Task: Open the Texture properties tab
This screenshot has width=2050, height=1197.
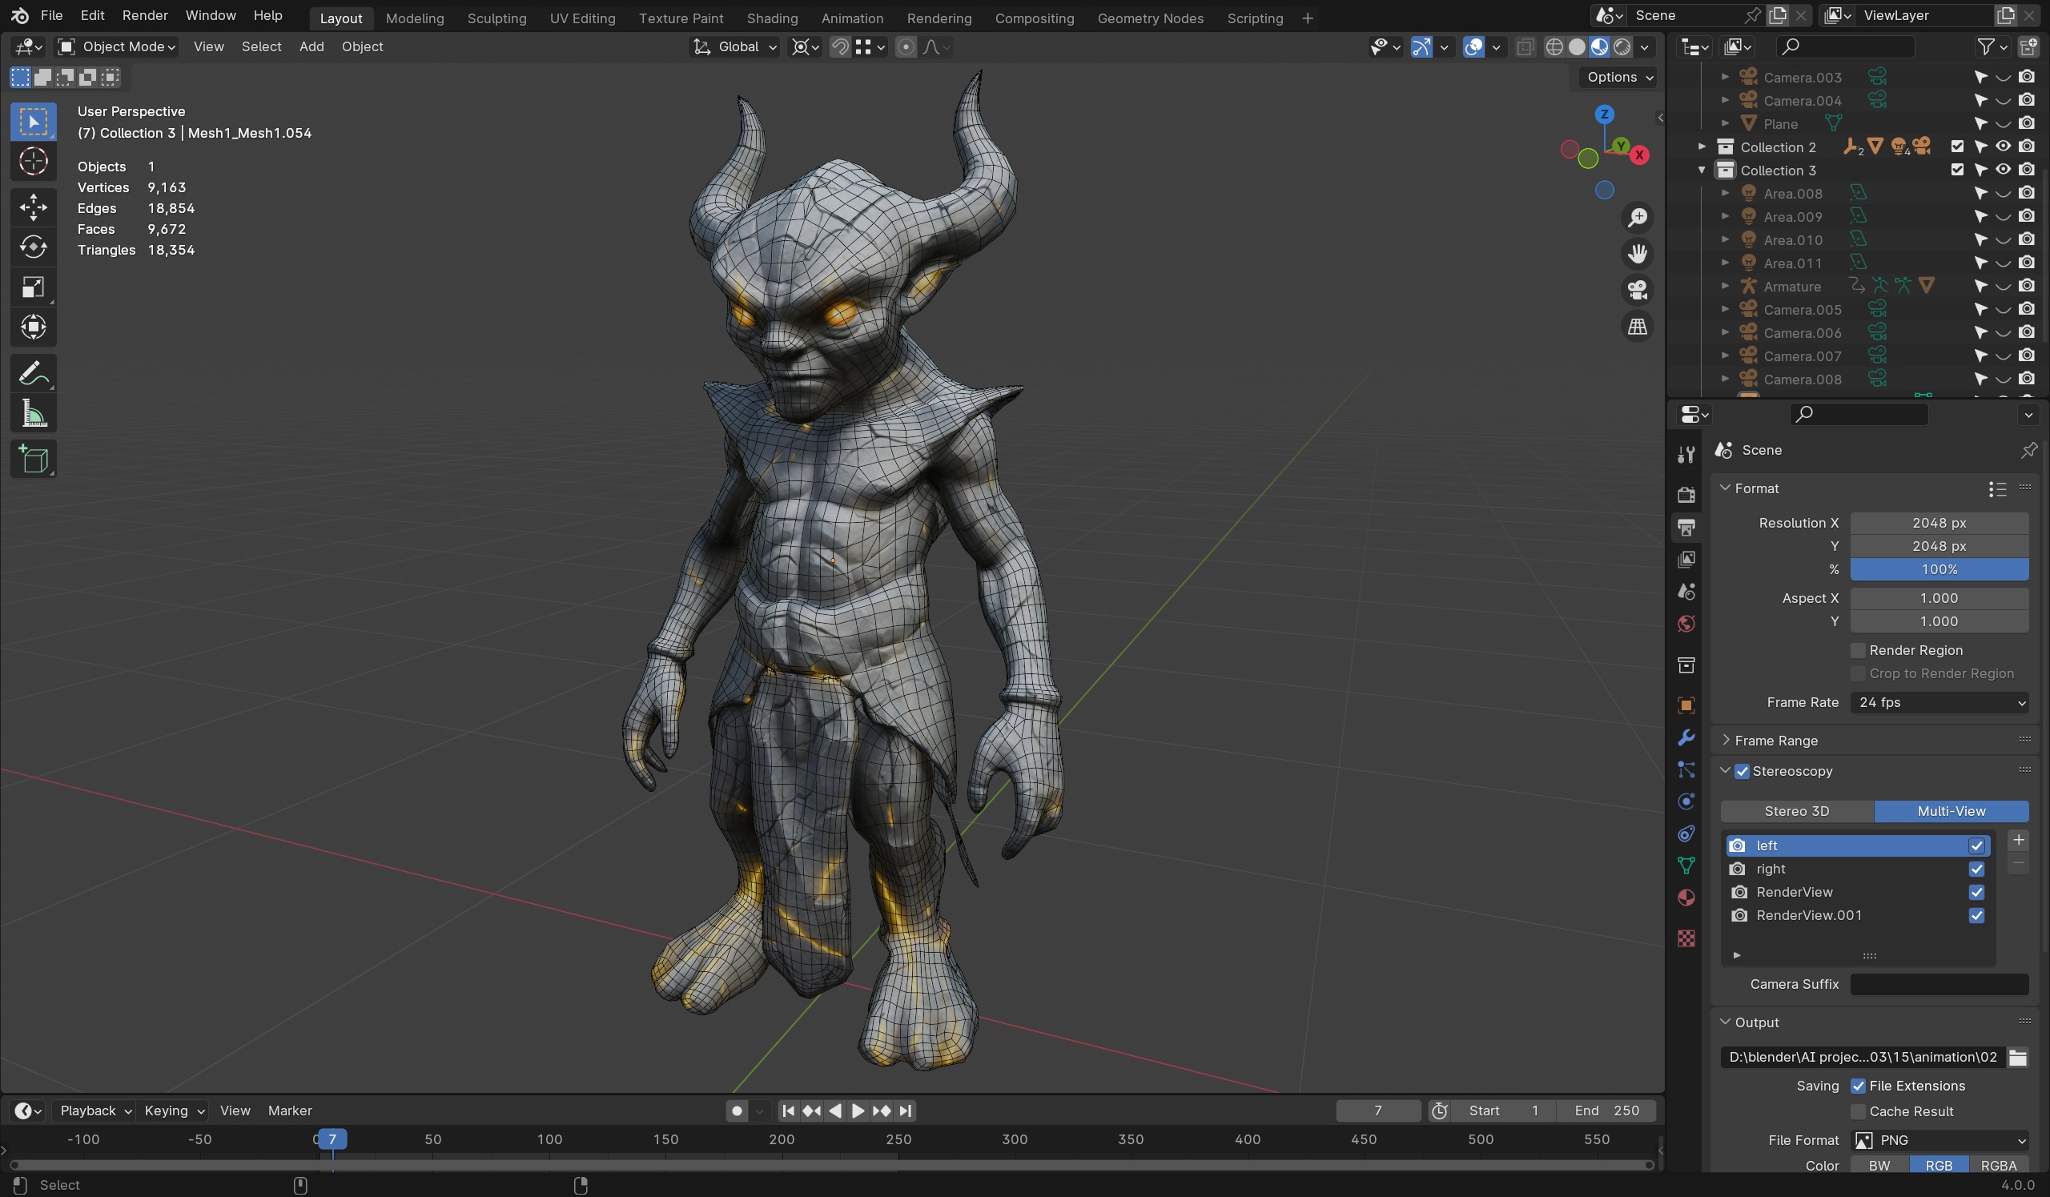Action: tap(1686, 938)
